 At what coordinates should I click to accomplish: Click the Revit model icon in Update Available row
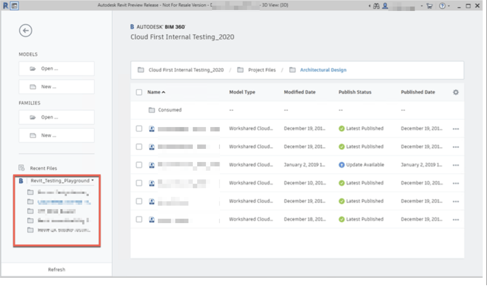click(152, 165)
